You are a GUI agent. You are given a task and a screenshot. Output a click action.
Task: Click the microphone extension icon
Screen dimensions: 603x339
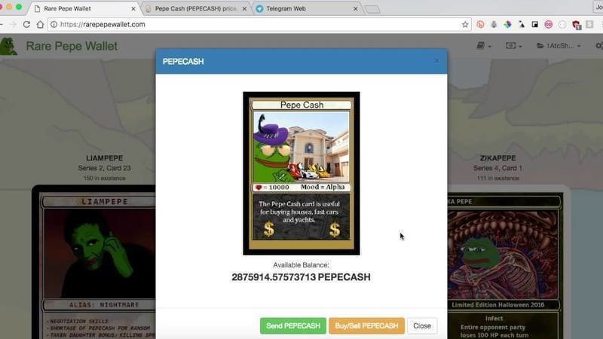coord(494,24)
